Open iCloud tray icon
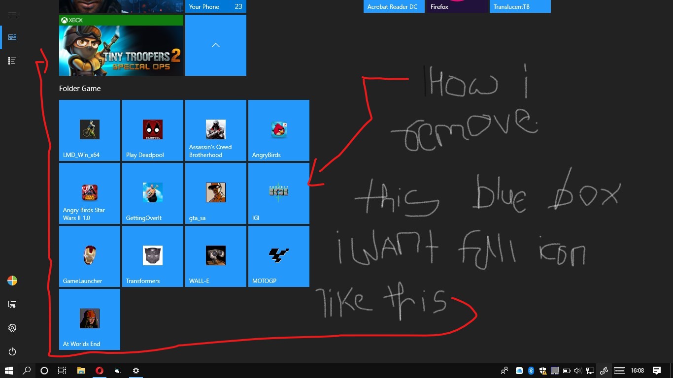 coord(519,371)
